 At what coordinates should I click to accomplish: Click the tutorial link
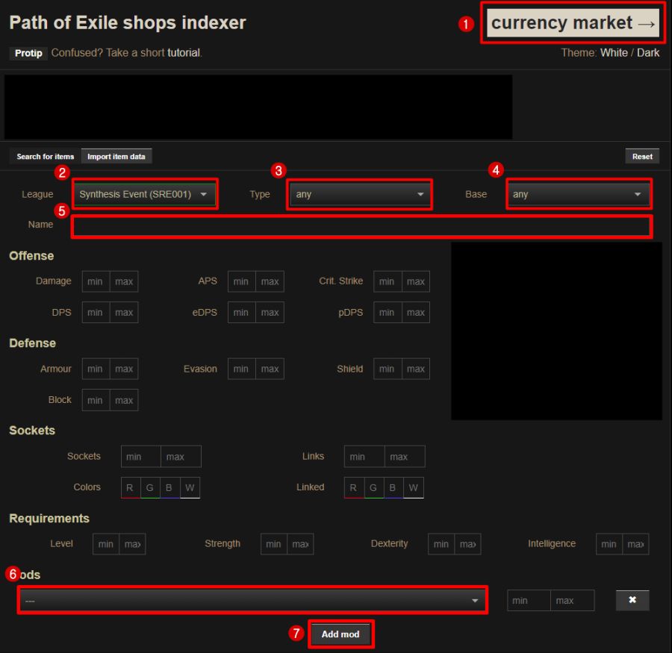(184, 53)
